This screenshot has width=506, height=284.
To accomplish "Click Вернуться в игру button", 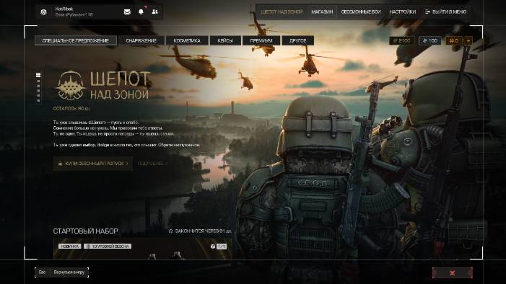I will point(69,272).
